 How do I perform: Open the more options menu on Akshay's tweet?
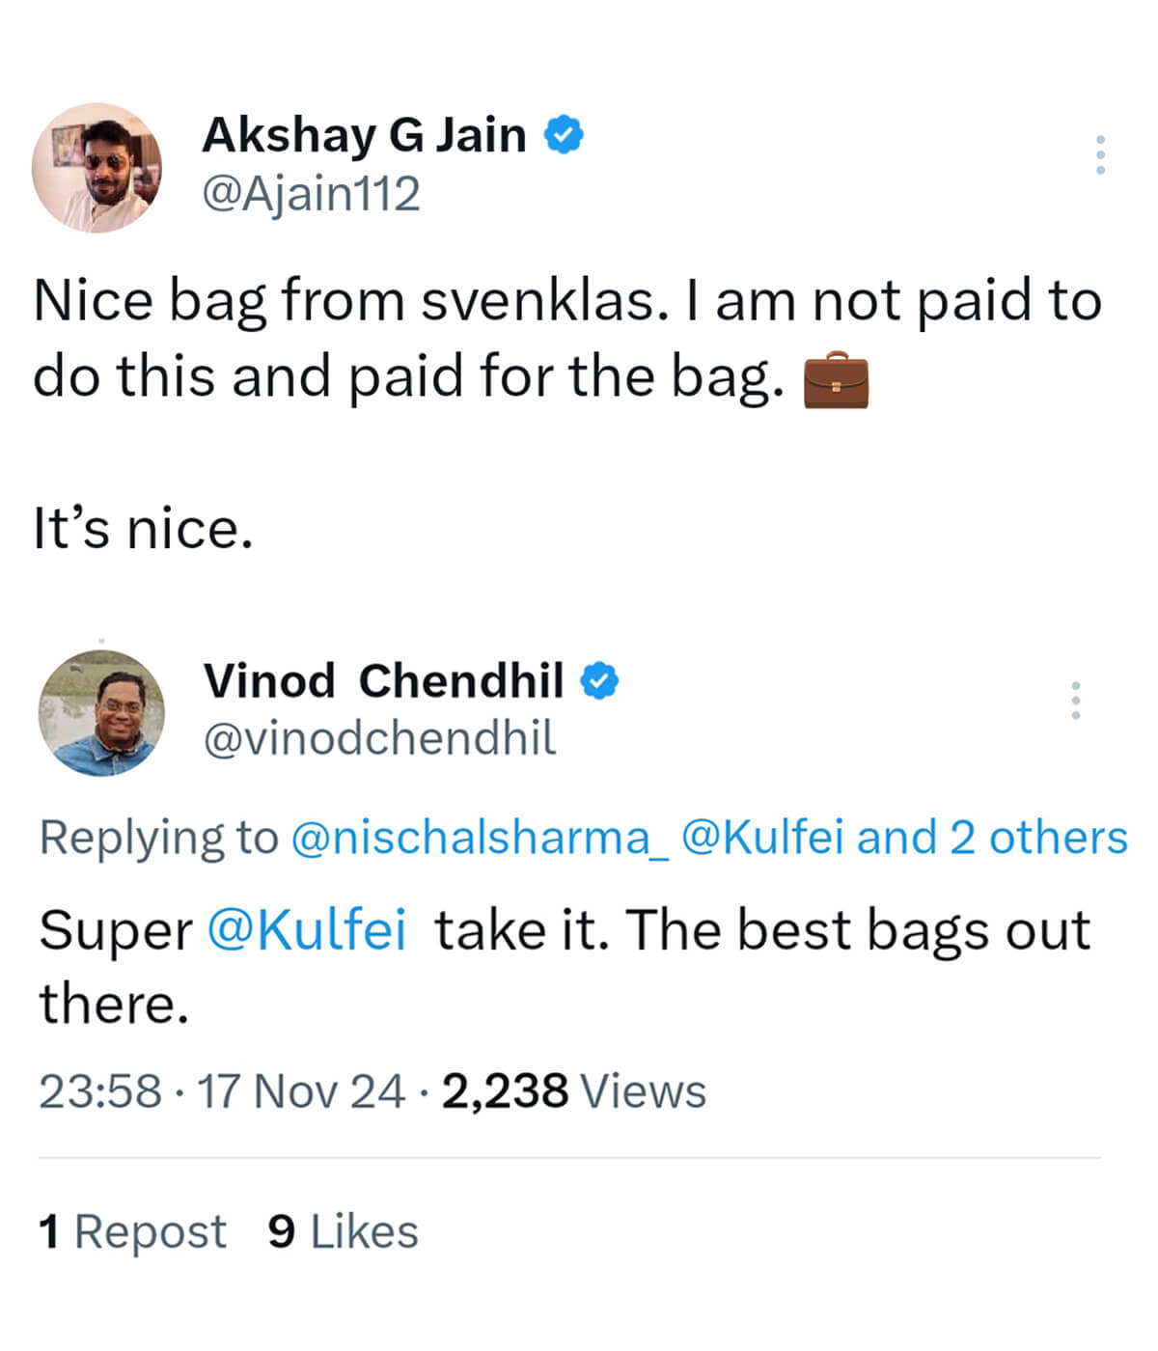pos(1099,155)
